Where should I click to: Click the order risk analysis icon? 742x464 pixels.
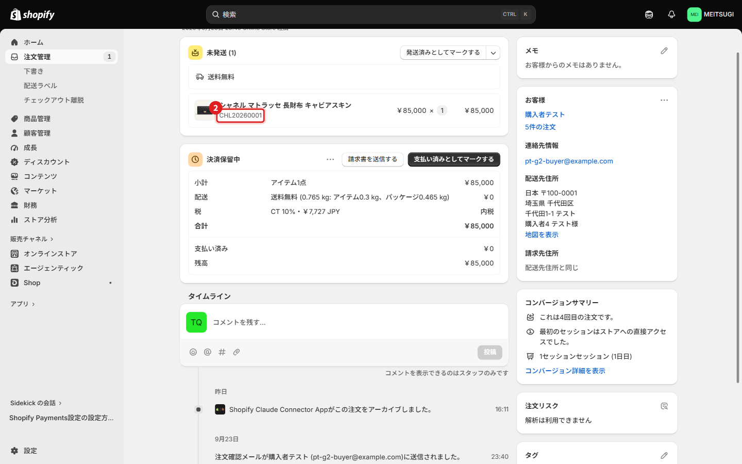pos(664,406)
